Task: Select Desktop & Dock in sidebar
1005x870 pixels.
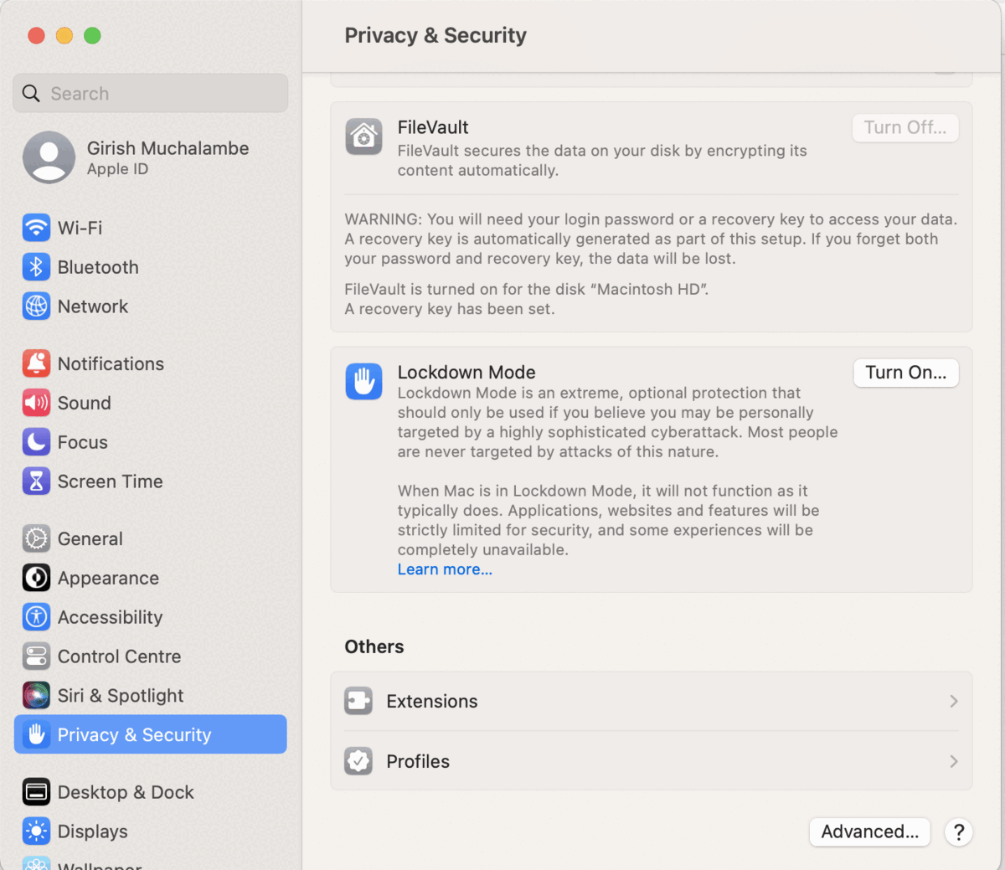Action: pyautogui.click(x=125, y=792)
